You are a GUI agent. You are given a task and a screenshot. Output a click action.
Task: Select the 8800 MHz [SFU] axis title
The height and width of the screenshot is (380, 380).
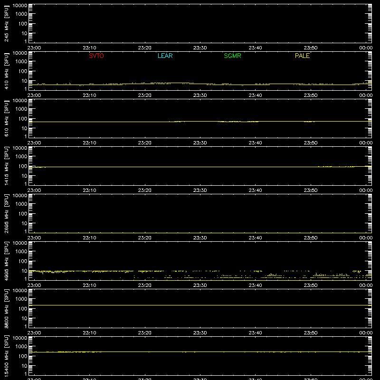pyautogui.click(x=6, y=309)
